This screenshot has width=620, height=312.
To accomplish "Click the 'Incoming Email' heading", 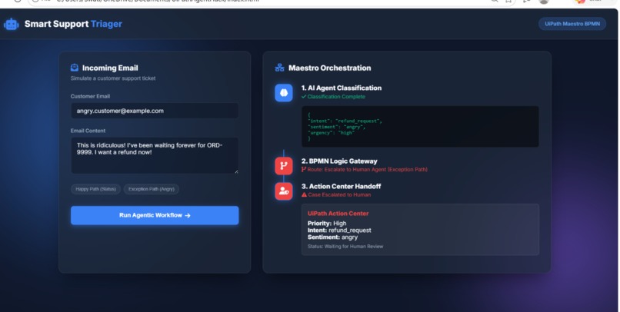I will [x=110, y=68].
